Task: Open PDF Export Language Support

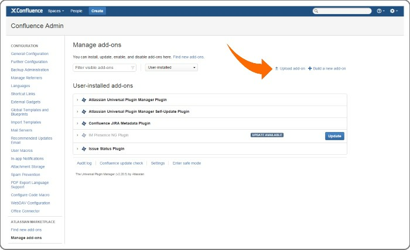Action: 29,185
